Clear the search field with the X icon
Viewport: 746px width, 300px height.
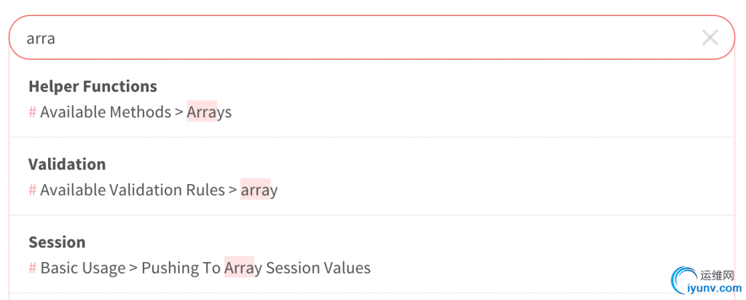pos(710,38)
